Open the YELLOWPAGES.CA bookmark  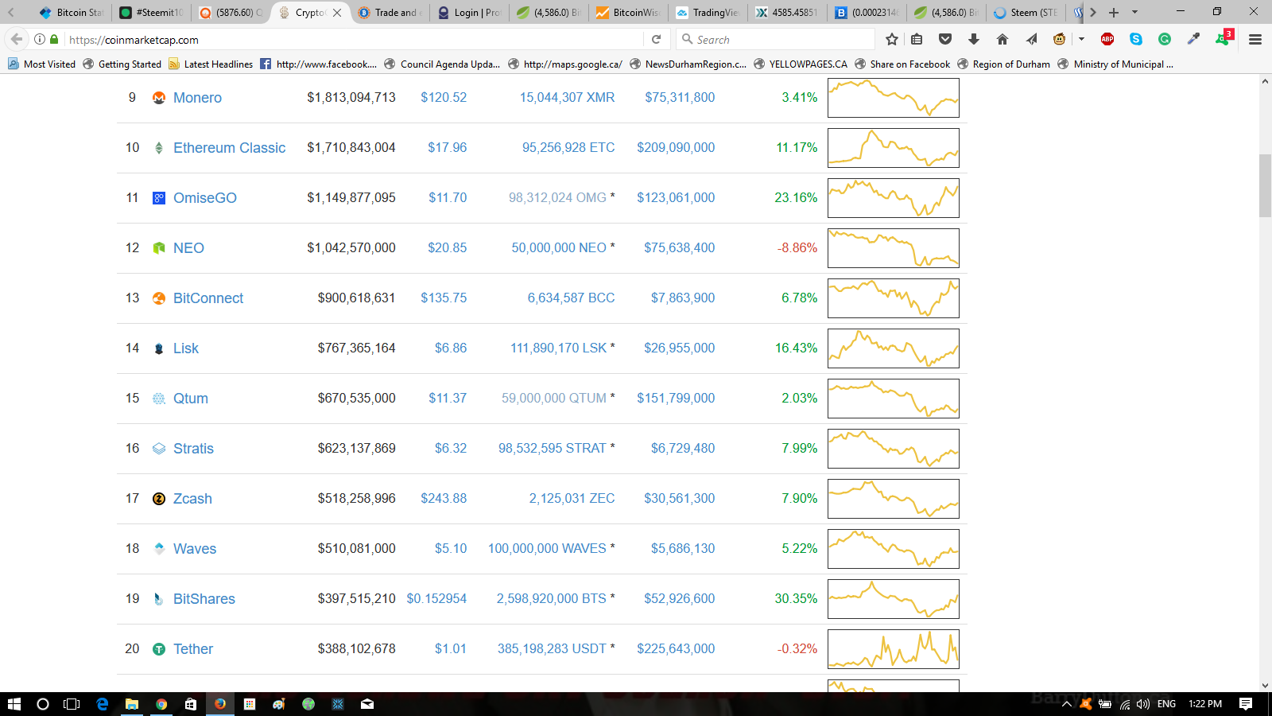[800, 64]
